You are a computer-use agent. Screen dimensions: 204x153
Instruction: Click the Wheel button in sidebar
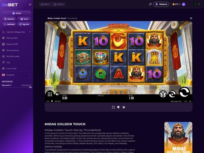coord(16,13)
